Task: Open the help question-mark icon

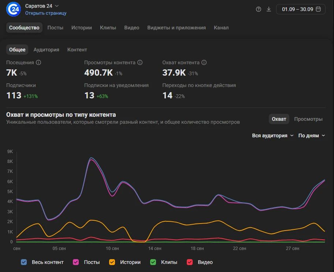Action: coord(259,9)
